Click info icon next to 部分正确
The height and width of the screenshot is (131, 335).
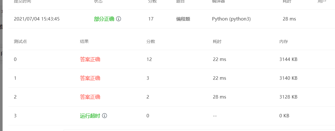[x=119, y=19]
